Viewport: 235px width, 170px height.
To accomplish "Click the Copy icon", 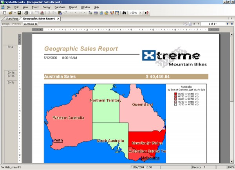I will pos(54,13).
